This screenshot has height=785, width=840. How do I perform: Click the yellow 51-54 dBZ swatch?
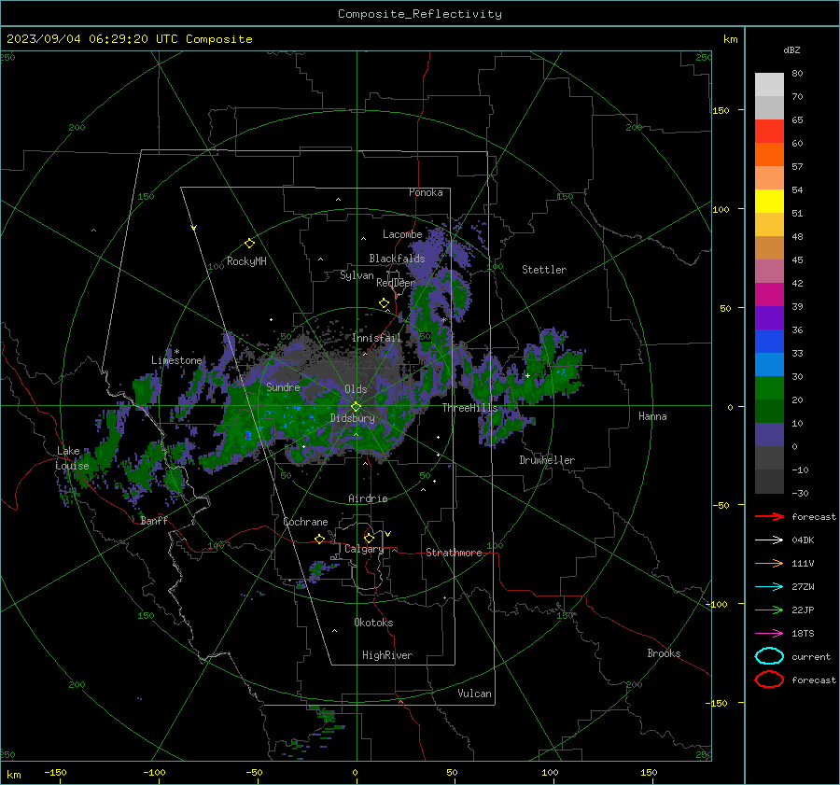769,201
